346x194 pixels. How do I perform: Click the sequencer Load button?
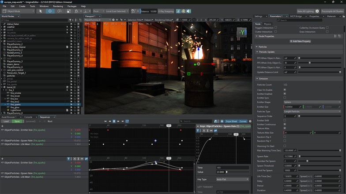(6, 121)
